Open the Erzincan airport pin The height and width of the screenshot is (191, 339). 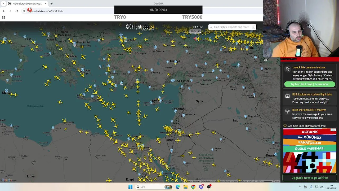point(208,52)
